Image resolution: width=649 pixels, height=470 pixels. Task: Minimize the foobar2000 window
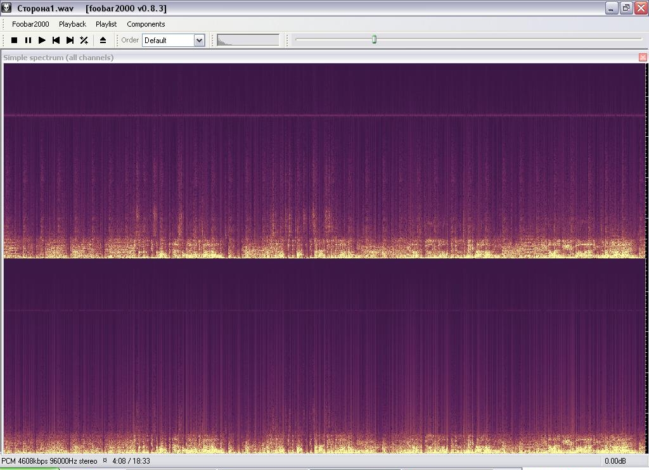pos(612,8)
